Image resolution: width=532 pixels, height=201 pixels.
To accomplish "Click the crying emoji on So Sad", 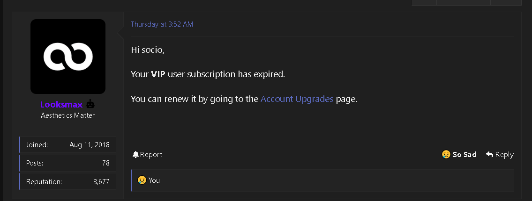I will (x=446, y=154).
